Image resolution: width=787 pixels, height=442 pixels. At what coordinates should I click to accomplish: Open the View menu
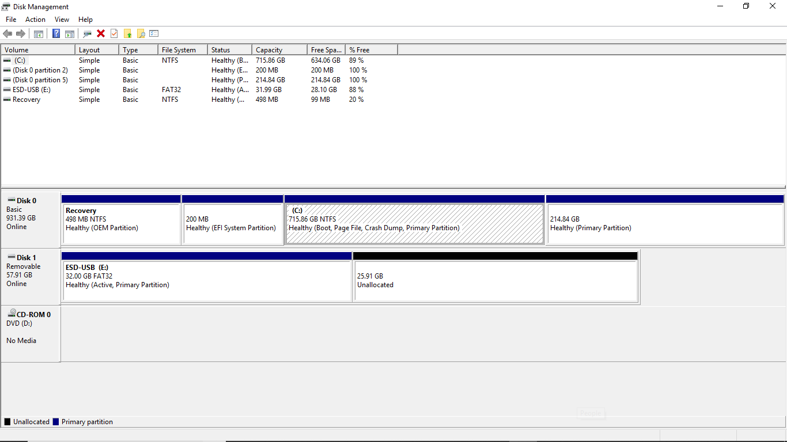click(x=62, y=20)
